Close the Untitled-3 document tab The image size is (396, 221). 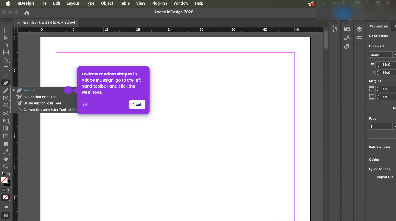[19, 23]
